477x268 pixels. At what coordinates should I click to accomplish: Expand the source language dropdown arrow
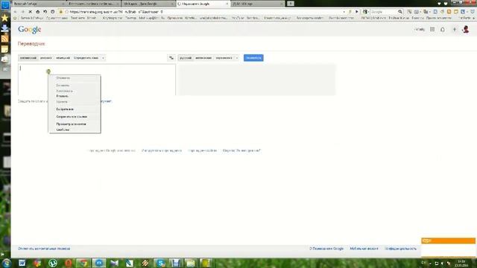point(103,58)
